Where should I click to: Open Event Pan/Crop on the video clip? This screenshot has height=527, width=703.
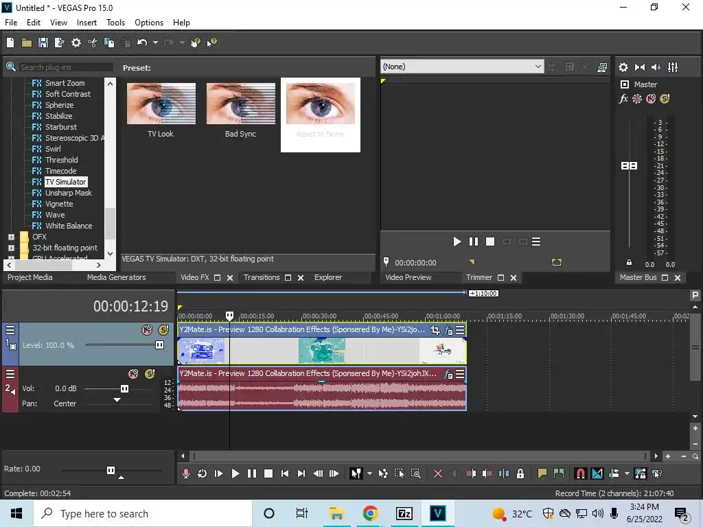coord(435,330)
